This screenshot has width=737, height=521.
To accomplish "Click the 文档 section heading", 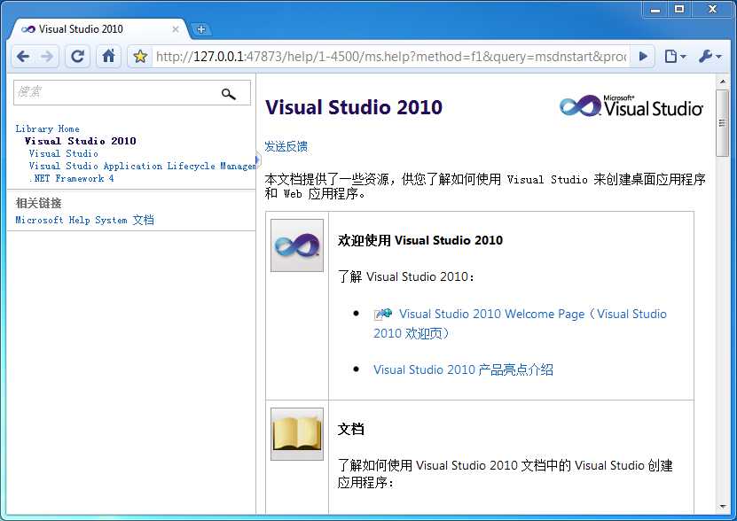I will point(350,429).
